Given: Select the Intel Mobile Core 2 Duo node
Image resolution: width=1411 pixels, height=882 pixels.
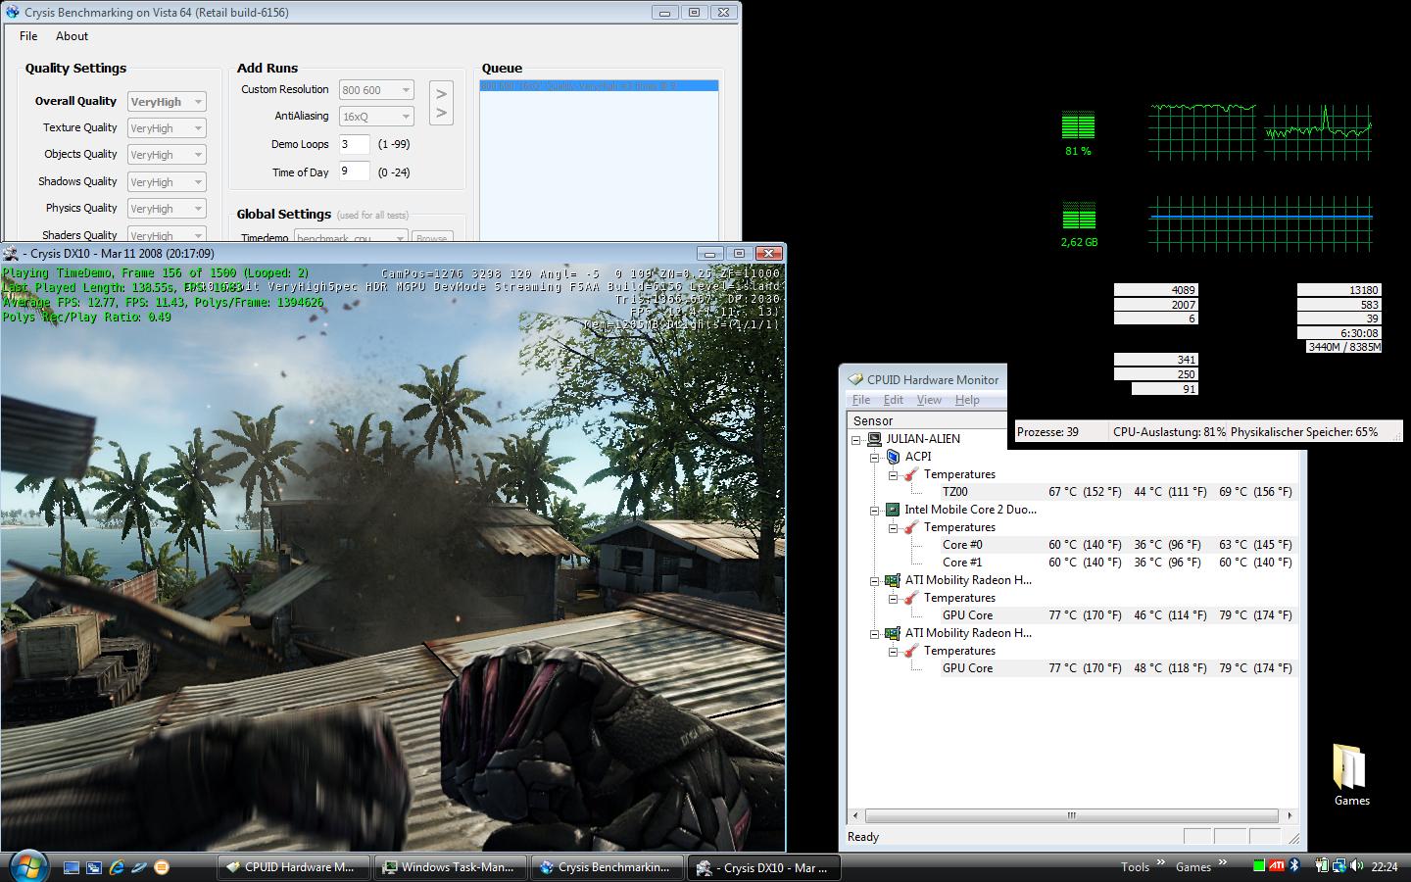Looking at the screenshot, I should pyautogui.click(x=961, y=509).
